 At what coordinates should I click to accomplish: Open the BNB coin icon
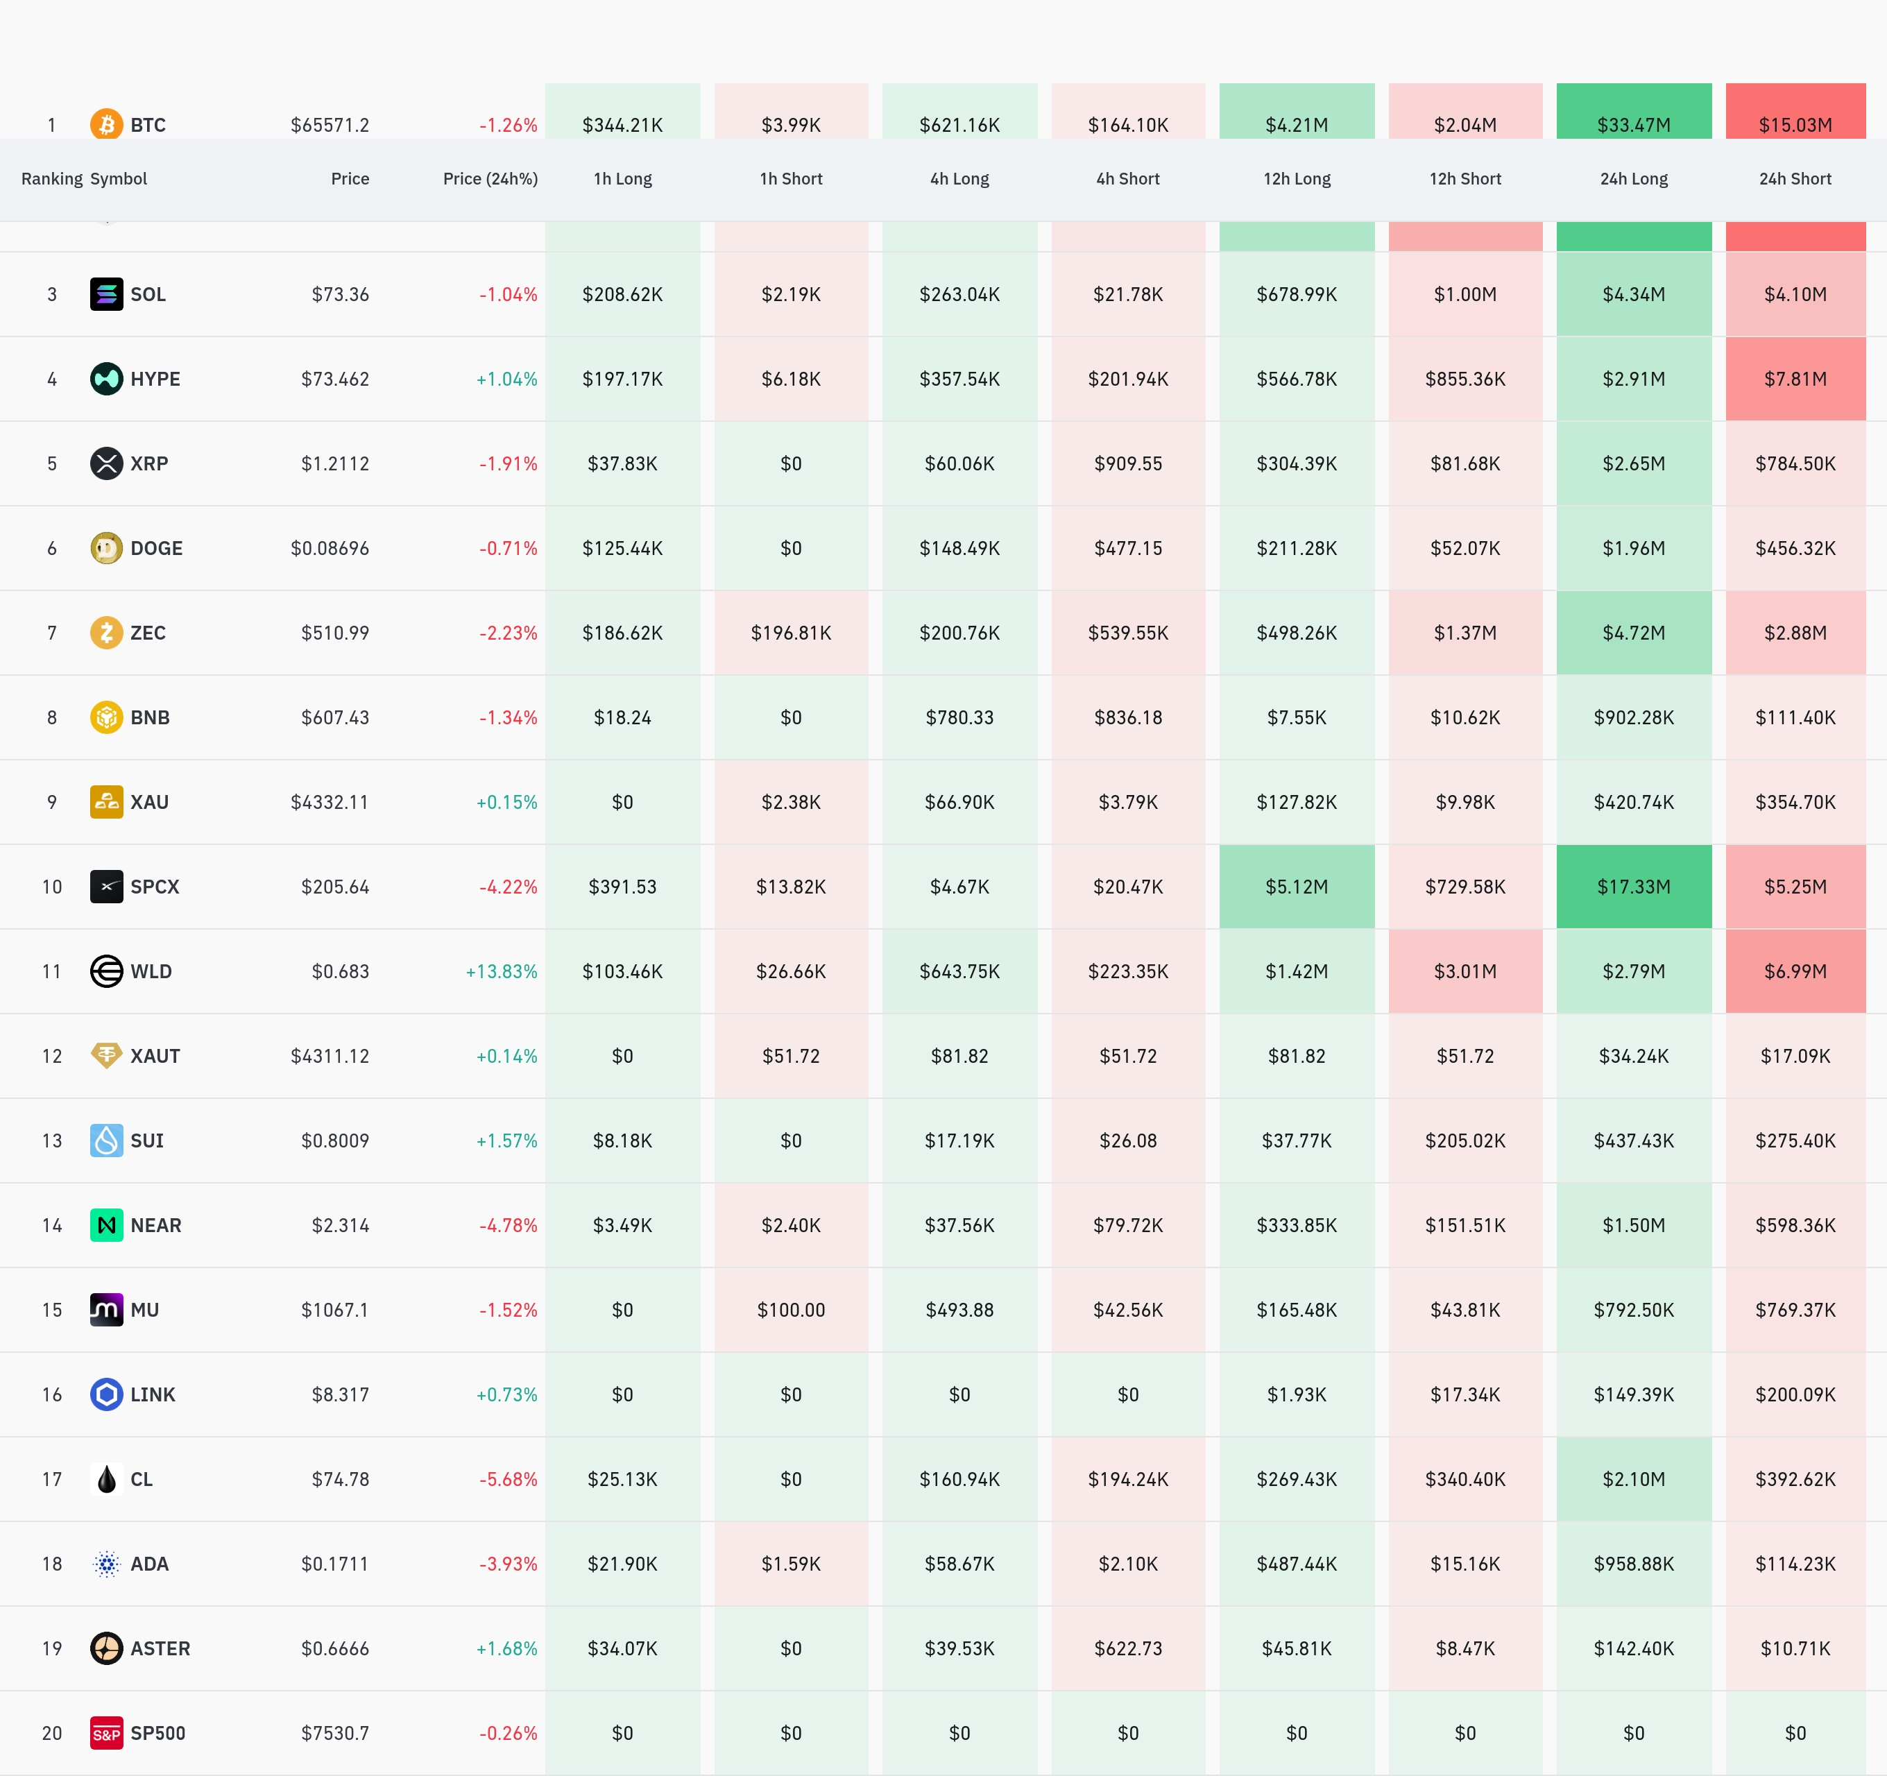click(x=106, y=717)
